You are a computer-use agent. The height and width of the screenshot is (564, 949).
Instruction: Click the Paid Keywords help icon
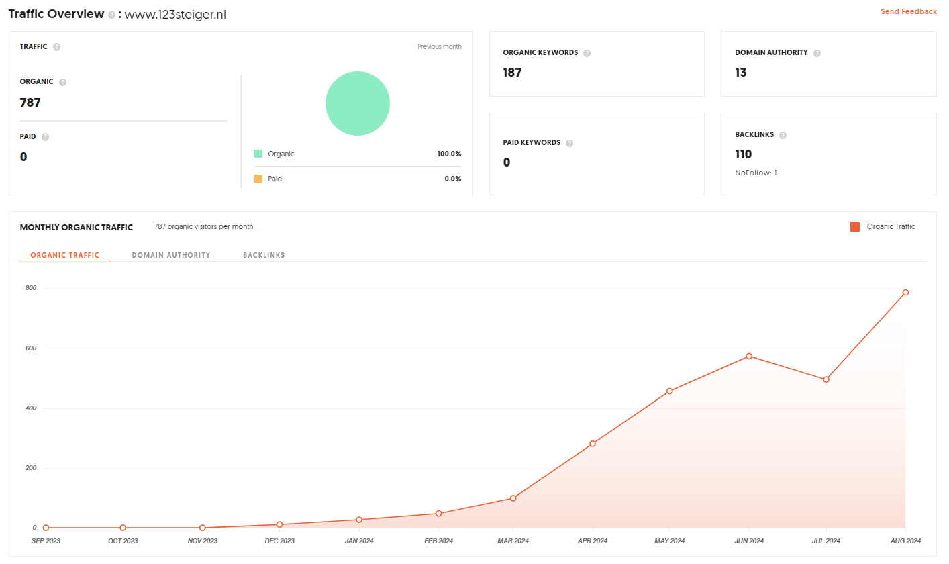pos(569,143)
